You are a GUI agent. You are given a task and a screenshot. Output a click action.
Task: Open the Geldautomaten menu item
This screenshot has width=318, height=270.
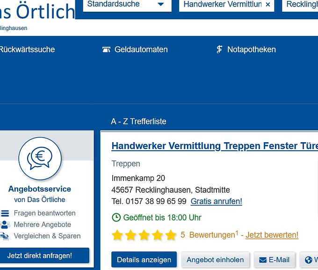coord(135,50)
